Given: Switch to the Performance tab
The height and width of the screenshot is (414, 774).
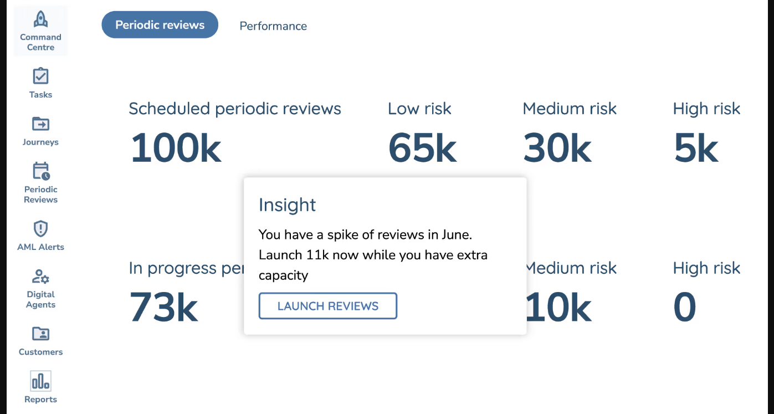Looking at the screenshot, I should tap(273, 26).
